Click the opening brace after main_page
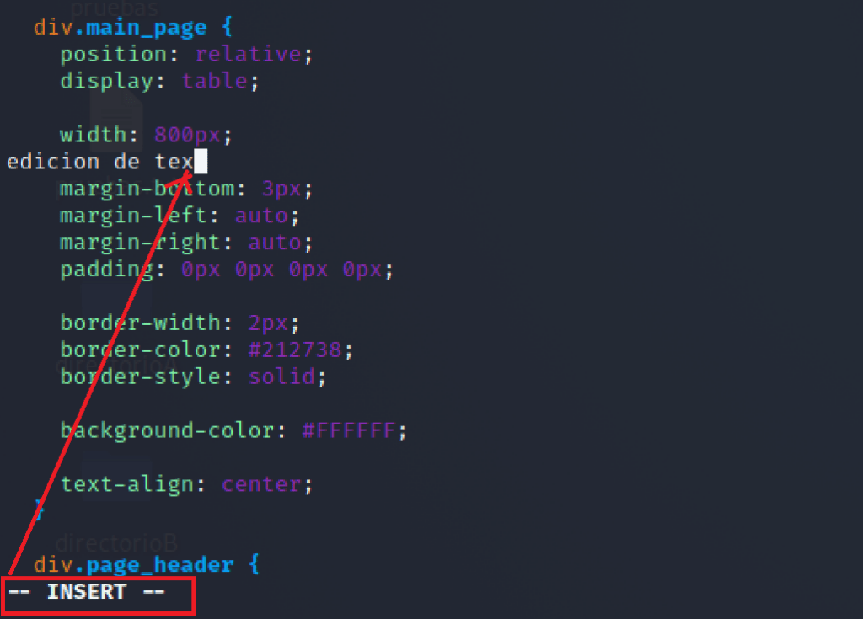This screenshot has width=863, height=619. (228, 26)
